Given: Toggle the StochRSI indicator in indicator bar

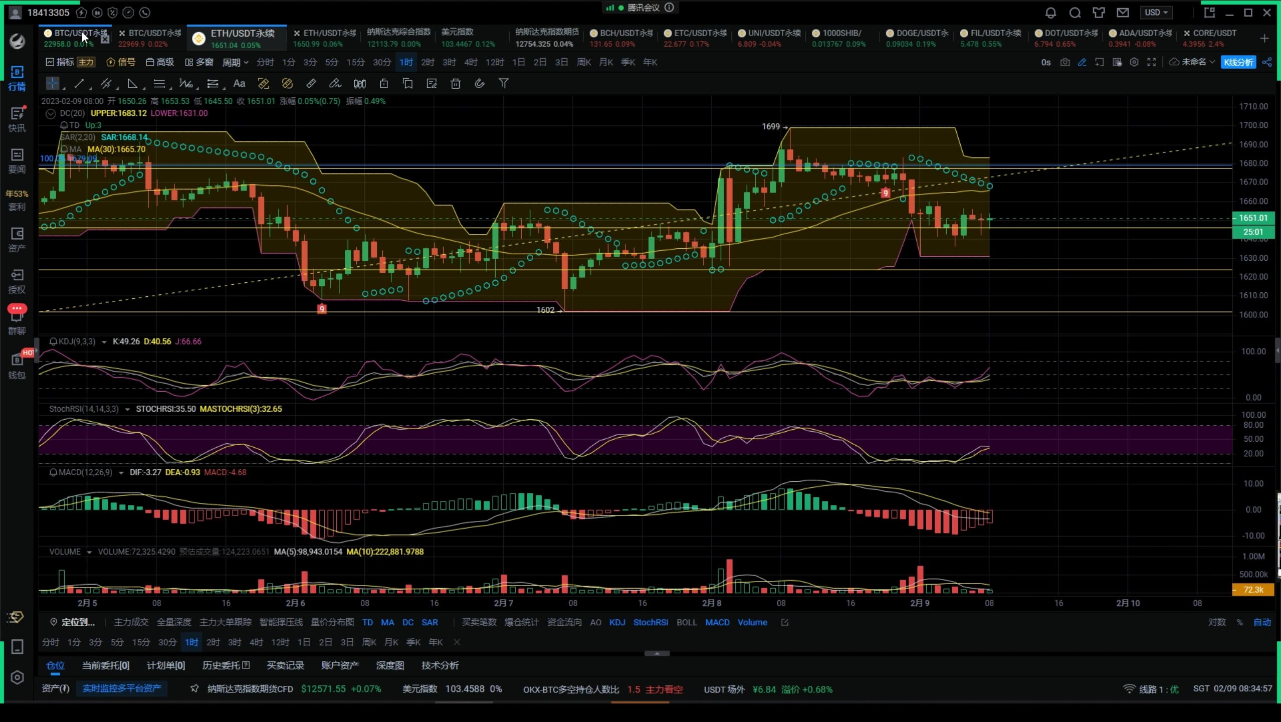Looking at the screenshot, I should point(650,622).
